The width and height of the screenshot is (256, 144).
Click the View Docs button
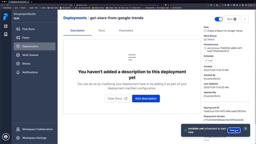click(117, 99)
